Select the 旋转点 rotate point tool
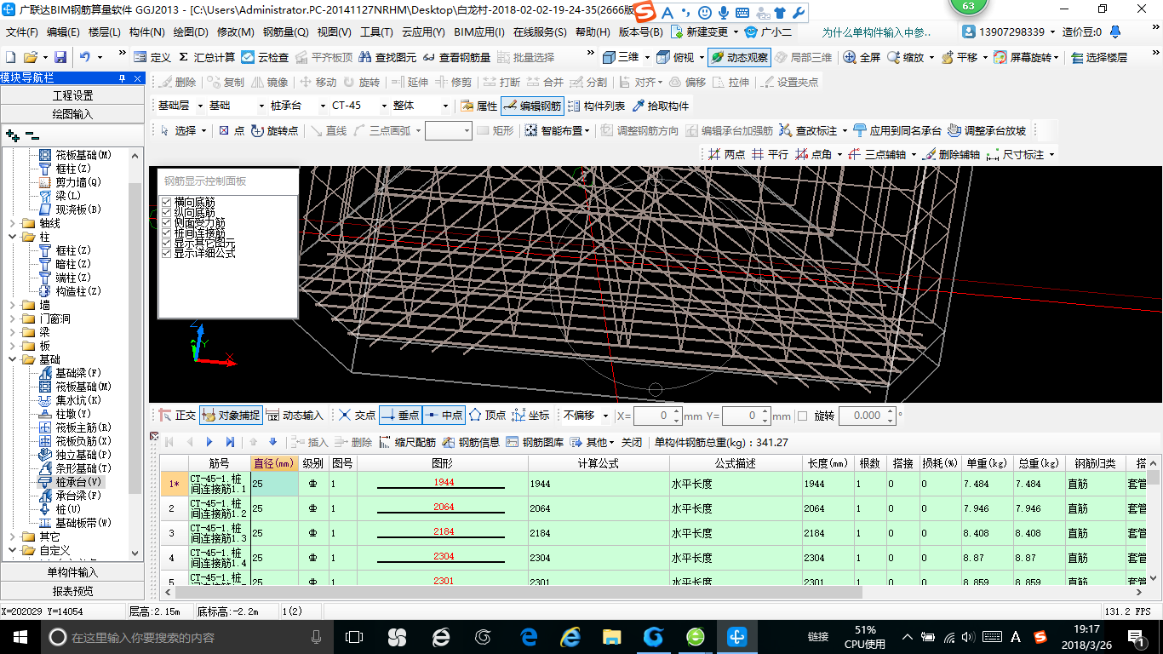This screenshot has width=1163, height=654. (275, 130)
